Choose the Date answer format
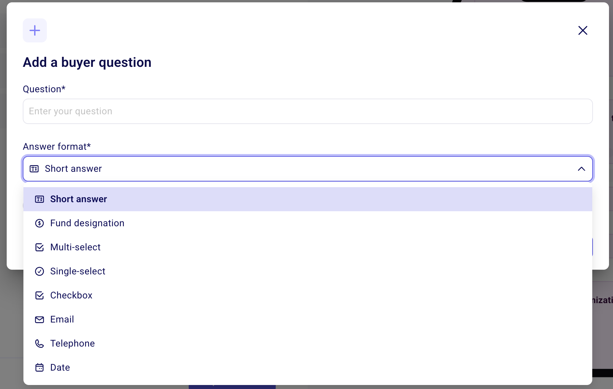The width and height of the screenshot is (613, 389). click(x=308, y=368)
